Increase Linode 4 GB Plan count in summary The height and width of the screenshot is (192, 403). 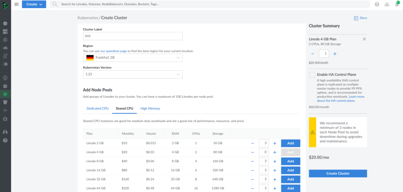pos(335,54)
